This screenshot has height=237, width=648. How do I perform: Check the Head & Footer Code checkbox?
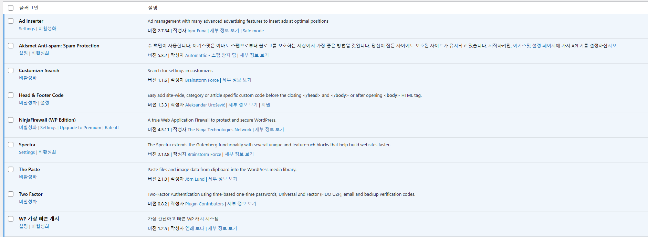(x=11, y=95)
